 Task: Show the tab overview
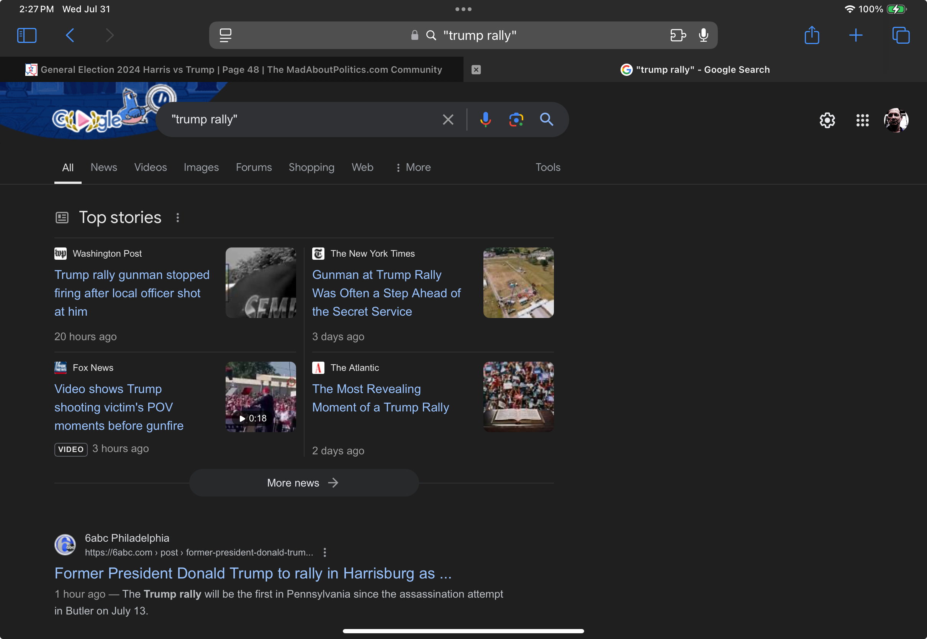[901, 35]
